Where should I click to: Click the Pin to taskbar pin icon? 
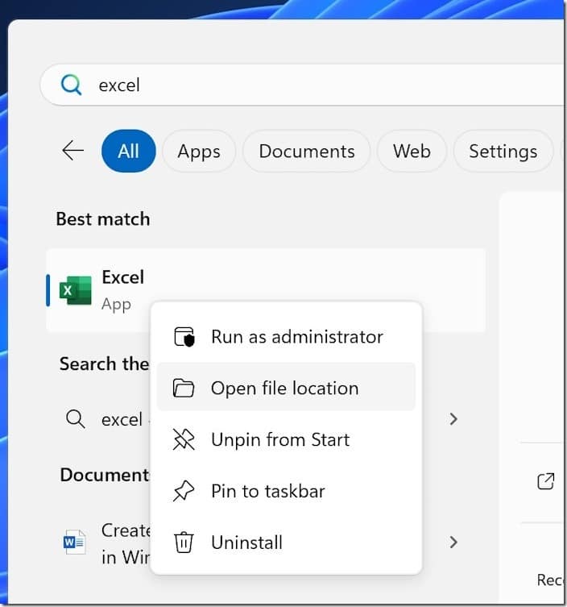[x=184, y=491]
